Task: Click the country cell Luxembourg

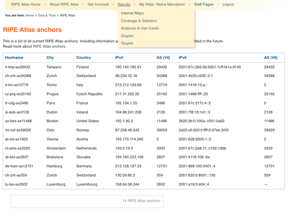Action: click(x=87, y=184)
